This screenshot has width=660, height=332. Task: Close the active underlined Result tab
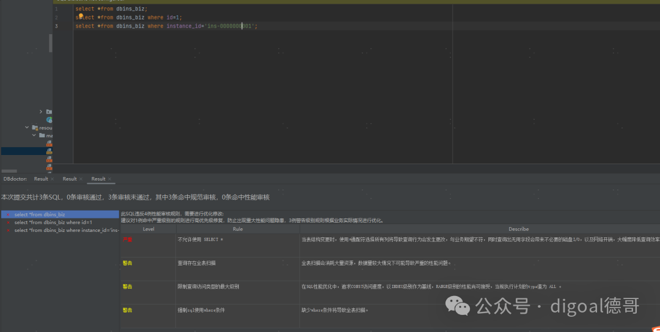(x=109, y=179)
